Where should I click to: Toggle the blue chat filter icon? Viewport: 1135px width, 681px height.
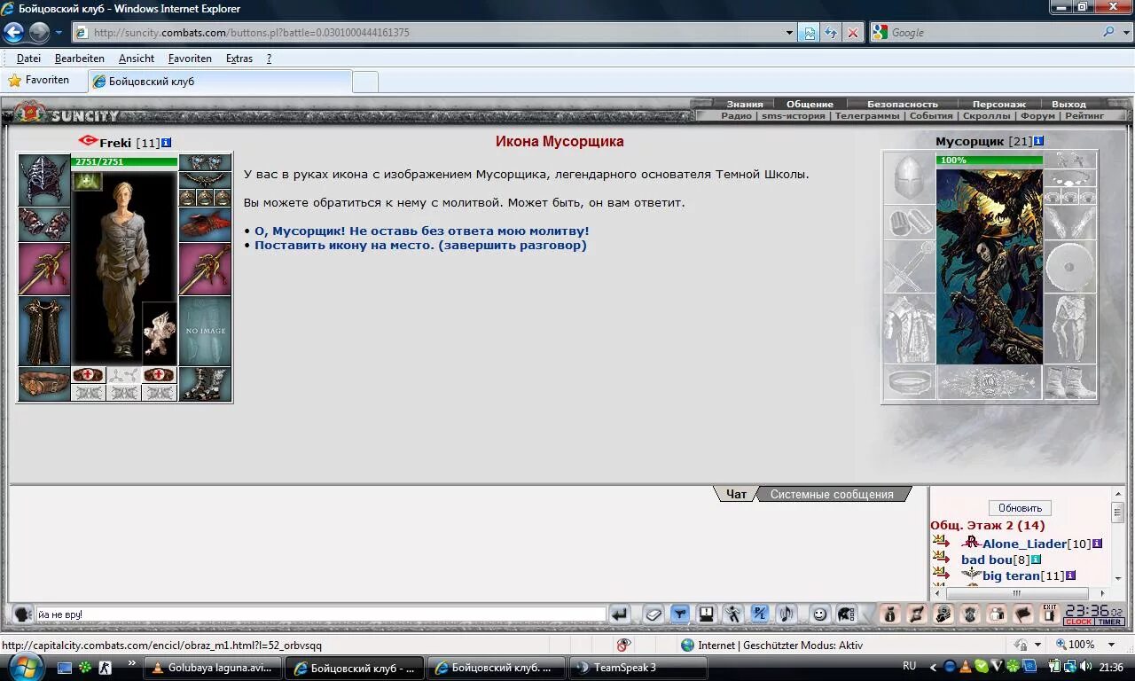point(680,614)
